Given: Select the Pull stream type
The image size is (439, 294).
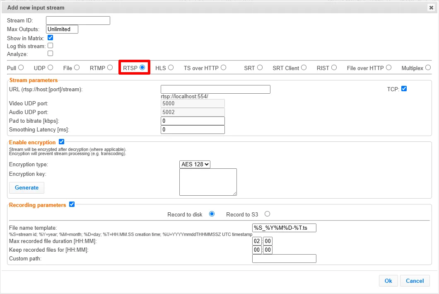Looking at the screenshot, I should 21,68.
